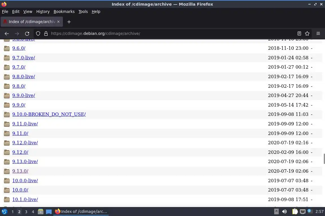Image resolution: width=325 pixels, height=216 pixels.
Task: Go back to the previous page
Action: [x=7, y=33]
